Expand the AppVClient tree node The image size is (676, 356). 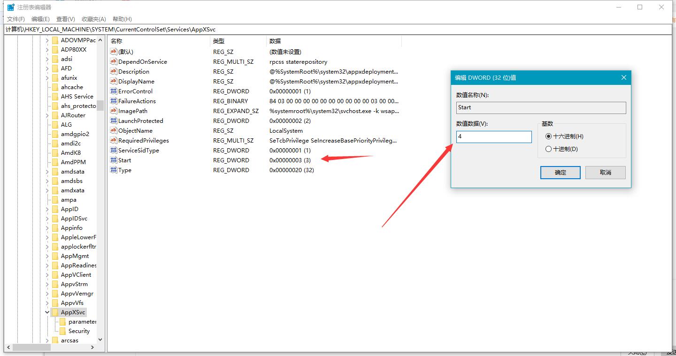pos(47,275)
